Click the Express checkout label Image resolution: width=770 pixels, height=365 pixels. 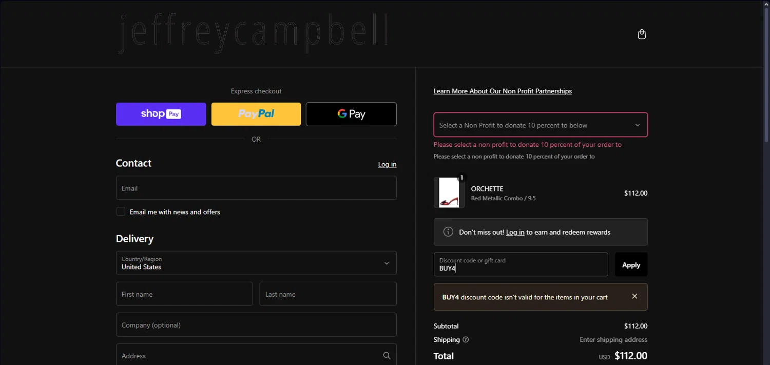point(256,91)
